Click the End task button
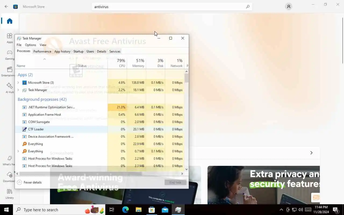The image size is (344, 215). coord(175,182)
